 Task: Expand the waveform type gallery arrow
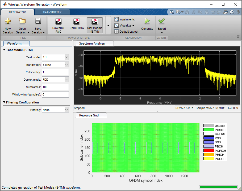click(x=108, y=25)
